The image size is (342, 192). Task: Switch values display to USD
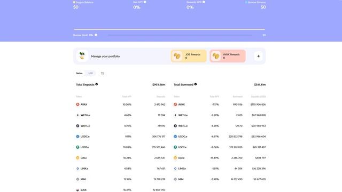91,74
